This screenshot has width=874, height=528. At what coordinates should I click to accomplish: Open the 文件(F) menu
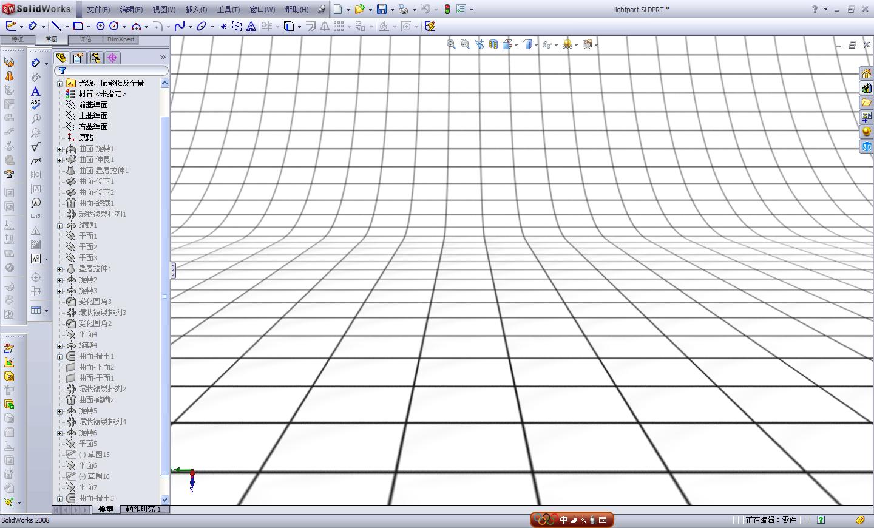click(98, 10)
